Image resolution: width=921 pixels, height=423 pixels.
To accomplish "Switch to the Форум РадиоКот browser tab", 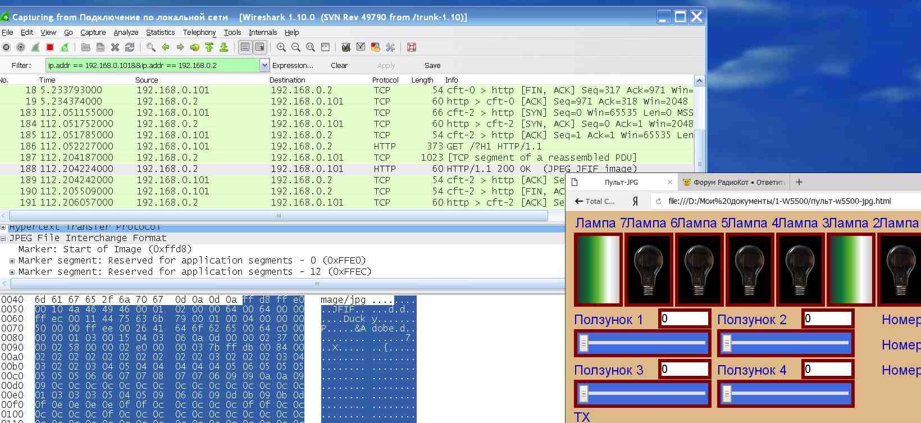I will click(734, 182).
